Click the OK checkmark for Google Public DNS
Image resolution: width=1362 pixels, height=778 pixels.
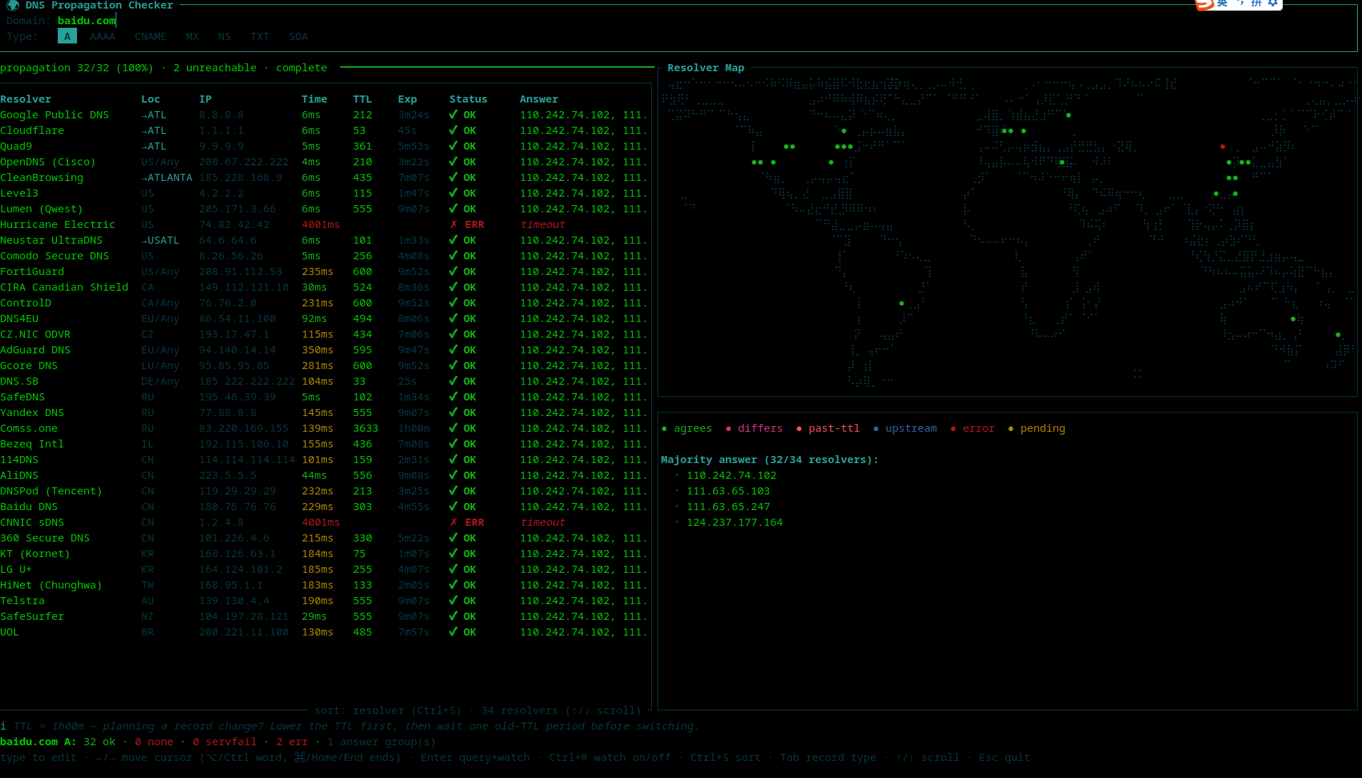pyautogui.click(x=454, y=115)
